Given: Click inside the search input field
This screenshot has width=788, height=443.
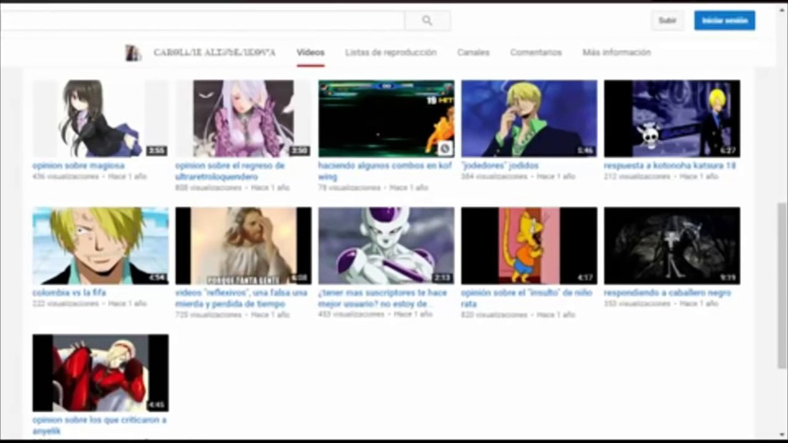Looking at the screenshot, I should coord(202,20).
